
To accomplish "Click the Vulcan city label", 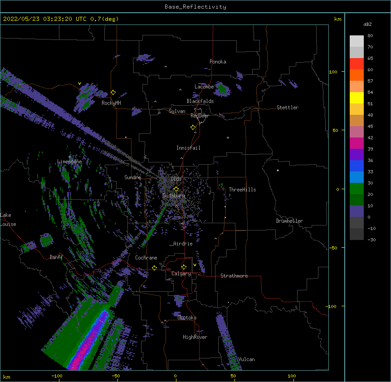I will coord(246,359).
